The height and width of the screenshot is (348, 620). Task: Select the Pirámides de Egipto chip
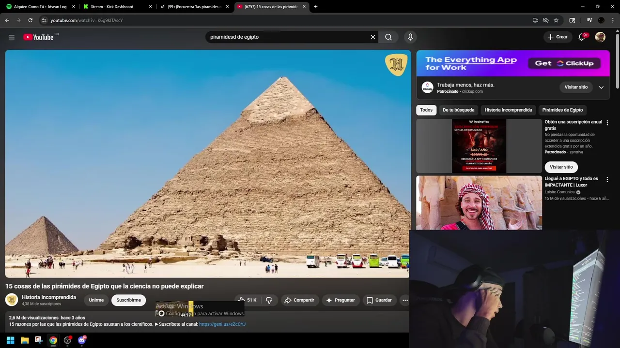pyautogui.click(x=562, y=110)
